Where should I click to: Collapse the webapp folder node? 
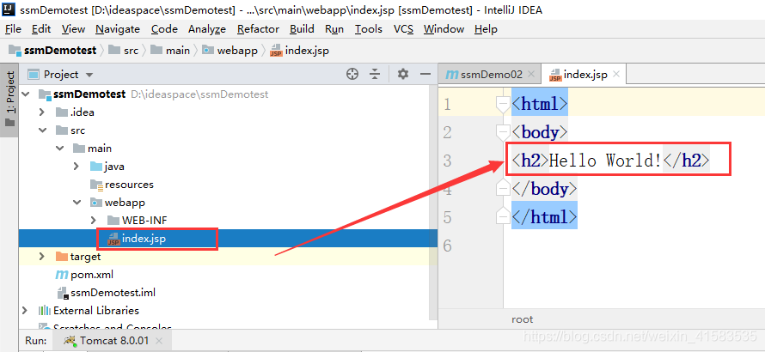[x=77, y=203]
